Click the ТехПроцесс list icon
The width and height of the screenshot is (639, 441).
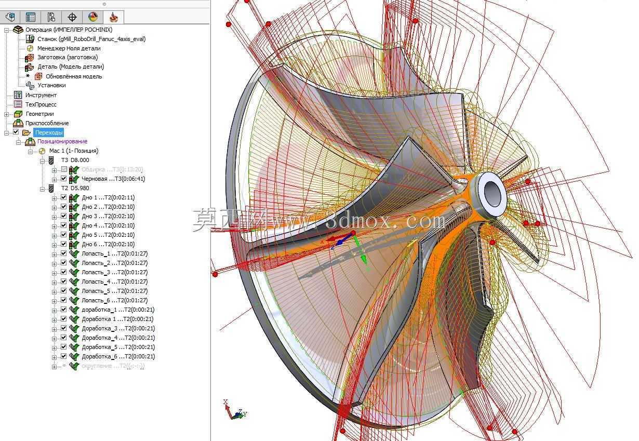tap(18, 104)
